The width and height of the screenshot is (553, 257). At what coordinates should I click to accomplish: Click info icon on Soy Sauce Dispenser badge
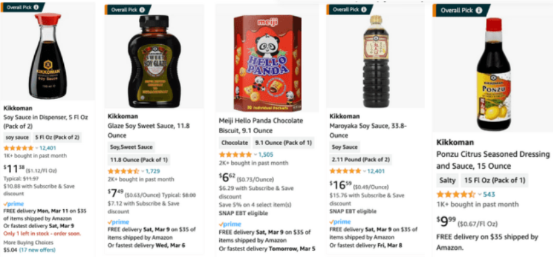36,7
